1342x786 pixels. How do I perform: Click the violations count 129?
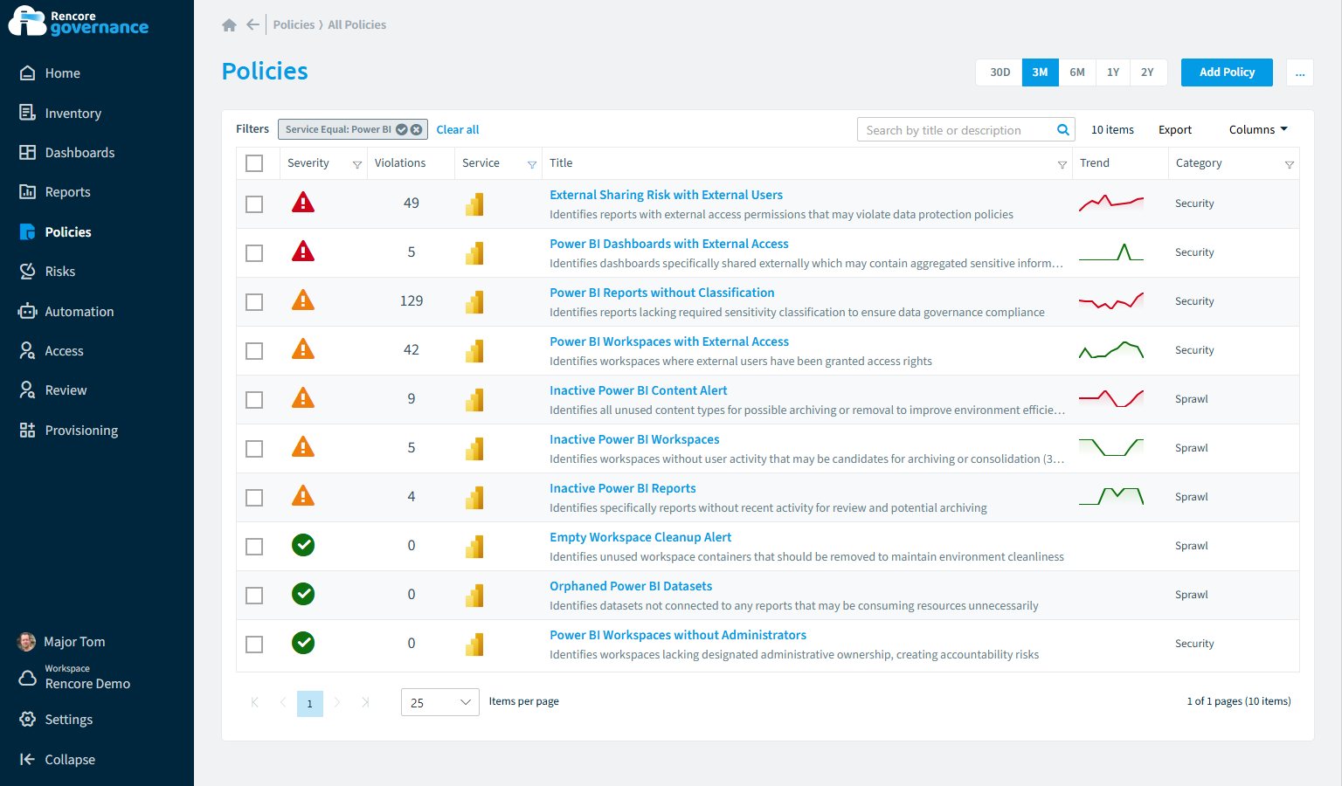point(412,300)
